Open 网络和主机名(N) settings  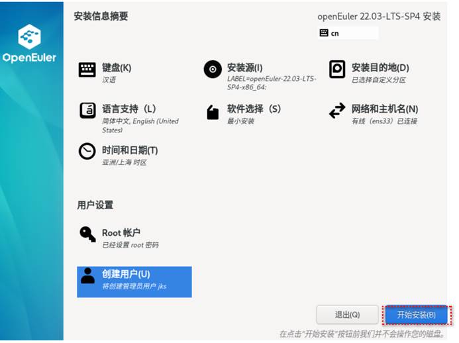point(385,109)
